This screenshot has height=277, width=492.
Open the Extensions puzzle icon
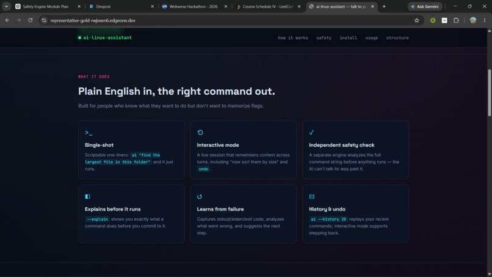coord(456,20)
